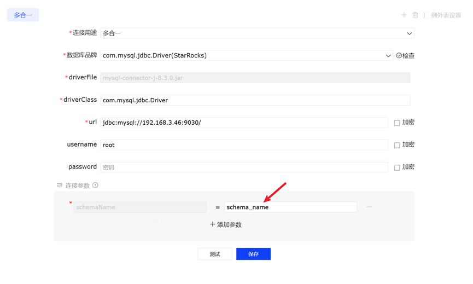Click the minus icon to remove parameter
Image resolution: width=473 pixels, height=284 pixels.
[x=369, y=207]
